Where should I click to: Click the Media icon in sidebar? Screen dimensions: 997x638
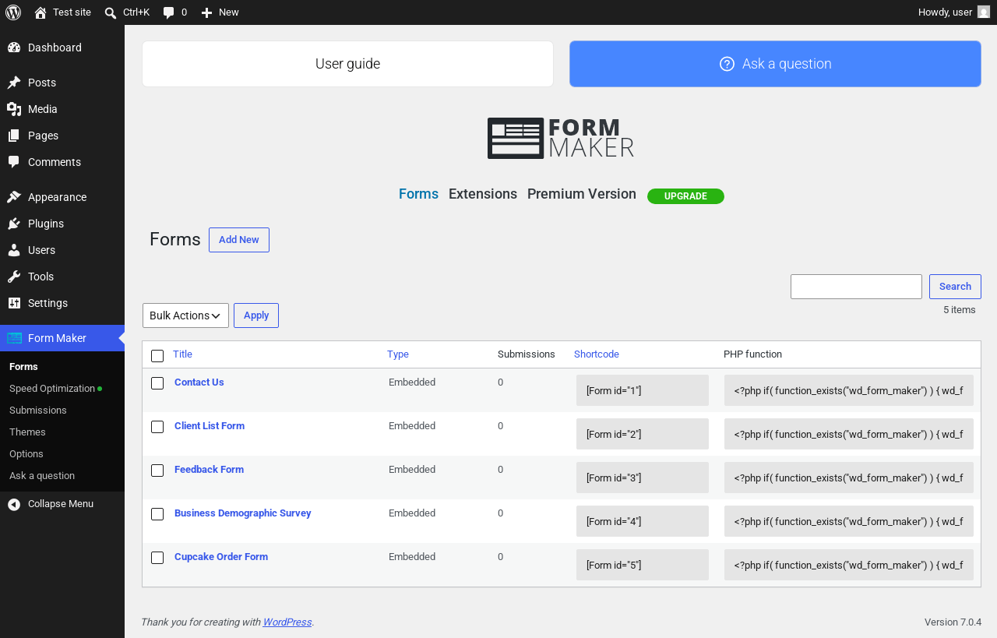[14, 109]
